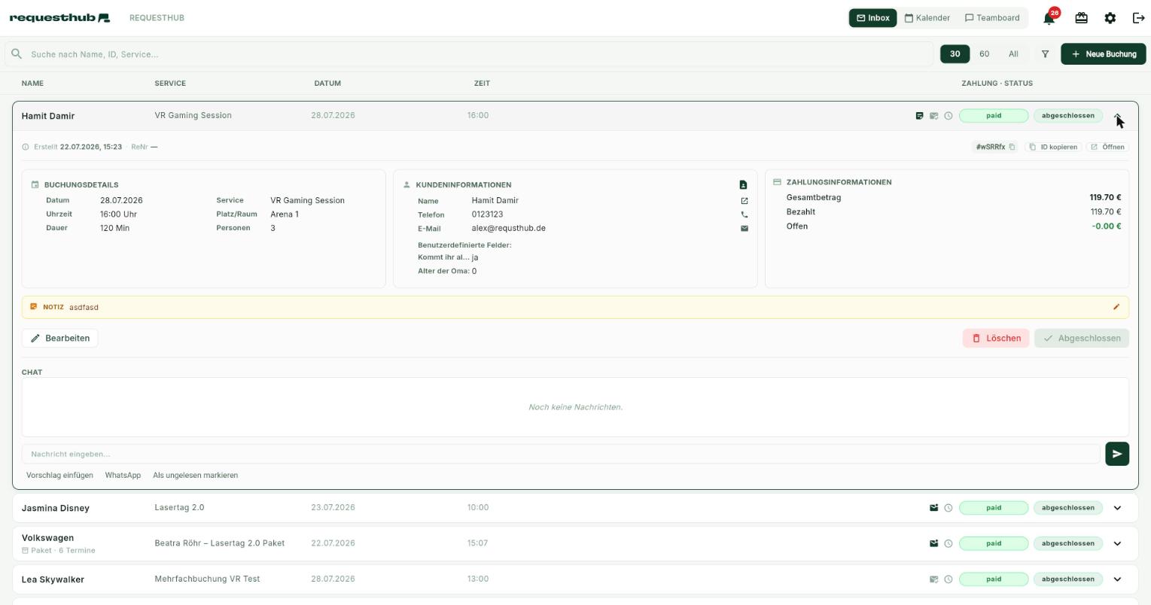Click the unread mail icon in Jasmina Disney row
1151x605 pixels.
933,508
